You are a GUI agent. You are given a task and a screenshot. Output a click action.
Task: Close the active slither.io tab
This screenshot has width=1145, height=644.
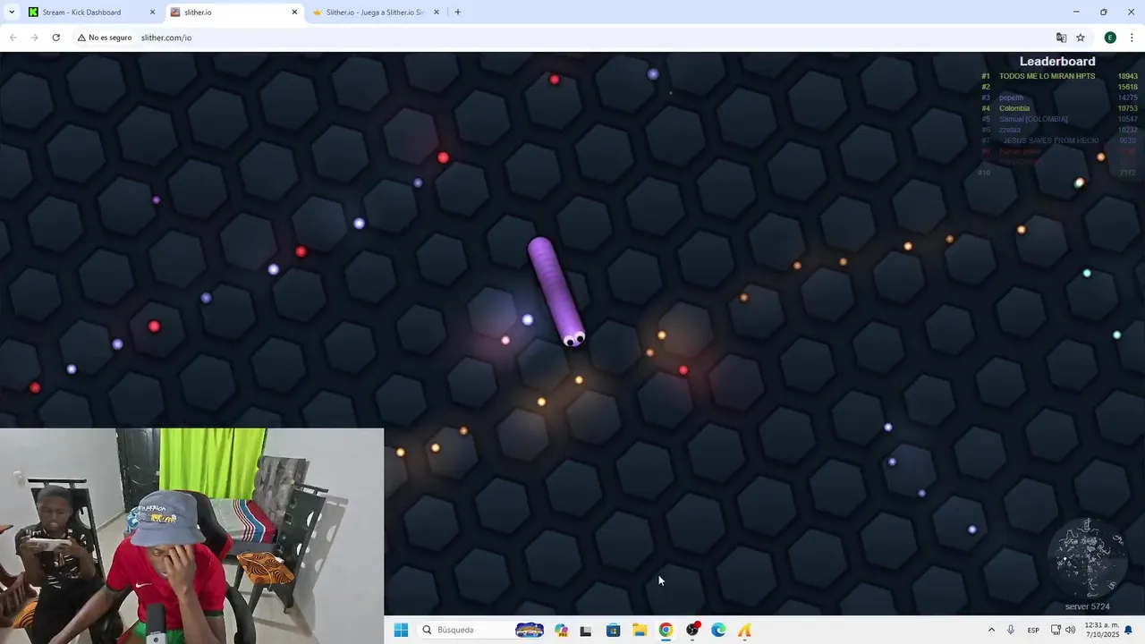tap(294, 13)
